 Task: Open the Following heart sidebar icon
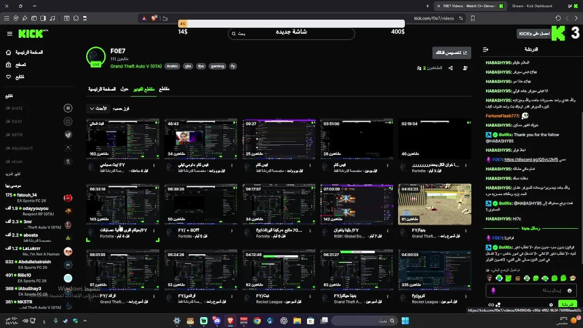pos(8,77)
